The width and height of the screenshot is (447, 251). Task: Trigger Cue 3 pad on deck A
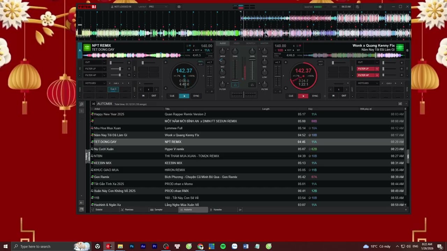pyautogui.click(x=113, y=89)
